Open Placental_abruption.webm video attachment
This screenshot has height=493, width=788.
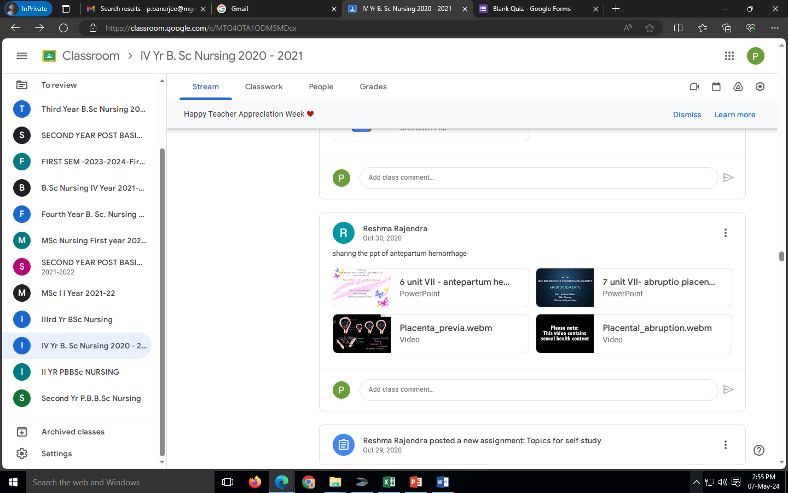(634, 334)
